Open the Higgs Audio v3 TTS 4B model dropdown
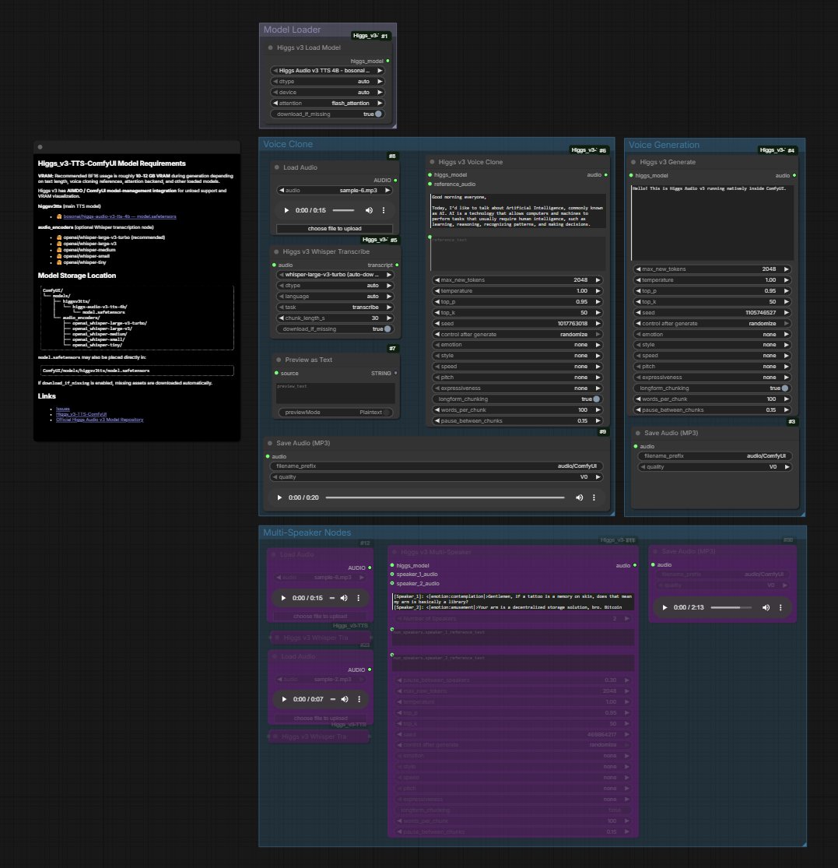Screen dimensions: 838x868 327,71
